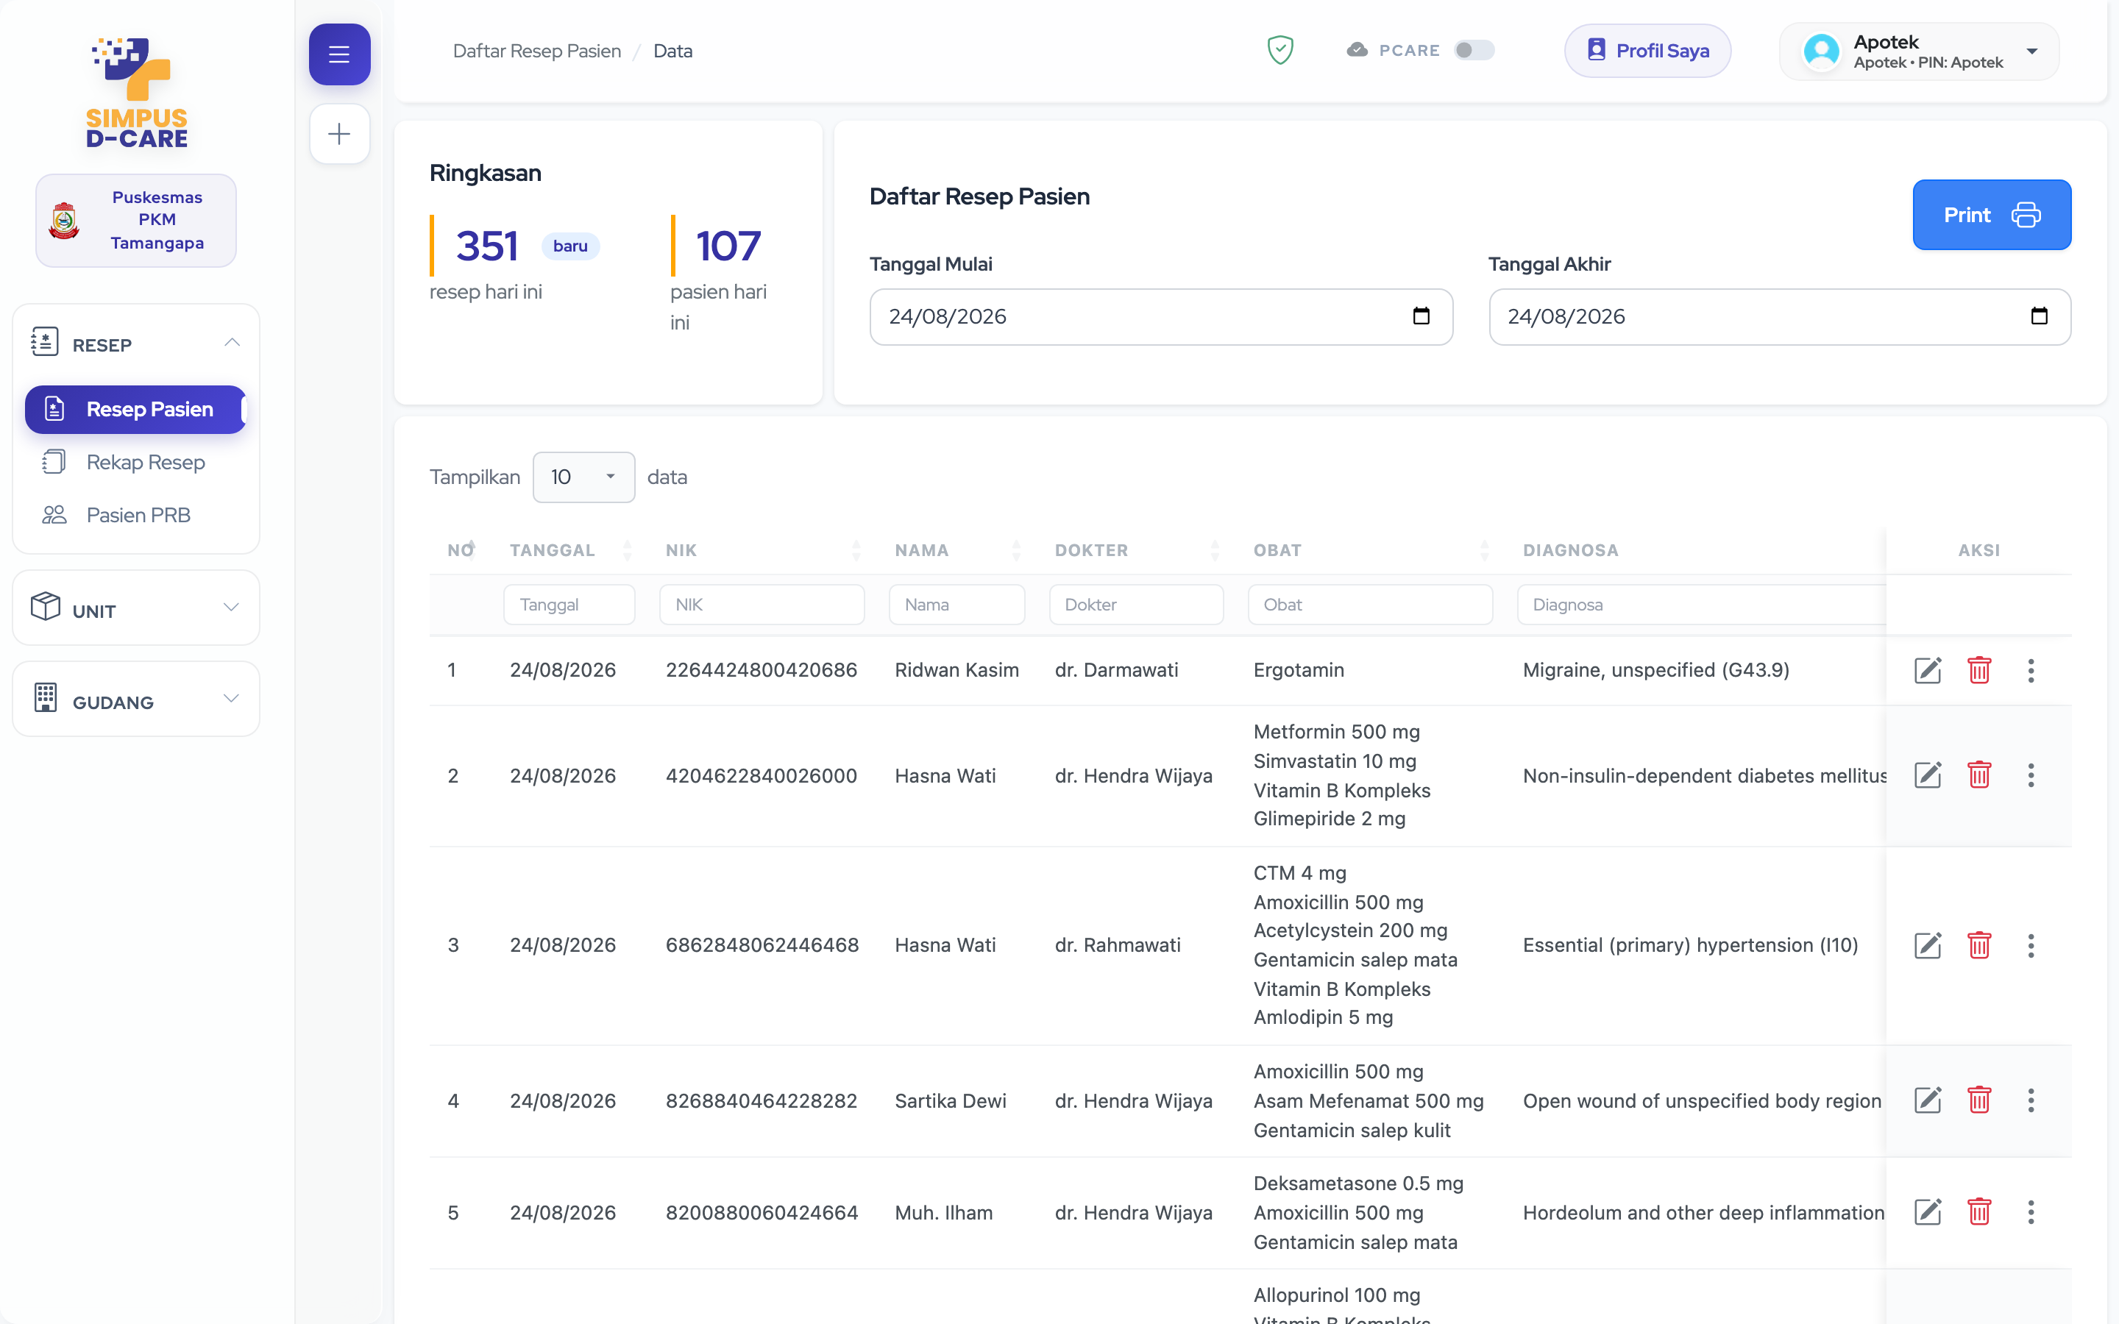This screenshot has width=2119, height=1324.
Task: Open the Tampilkan rows-per-page dropdown
Action: click(x=583, y=477)
